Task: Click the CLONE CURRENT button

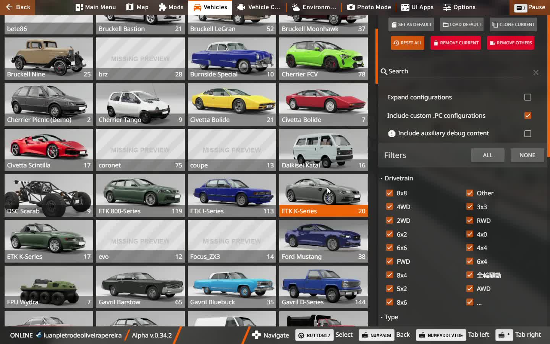Action: coord(513,24)
